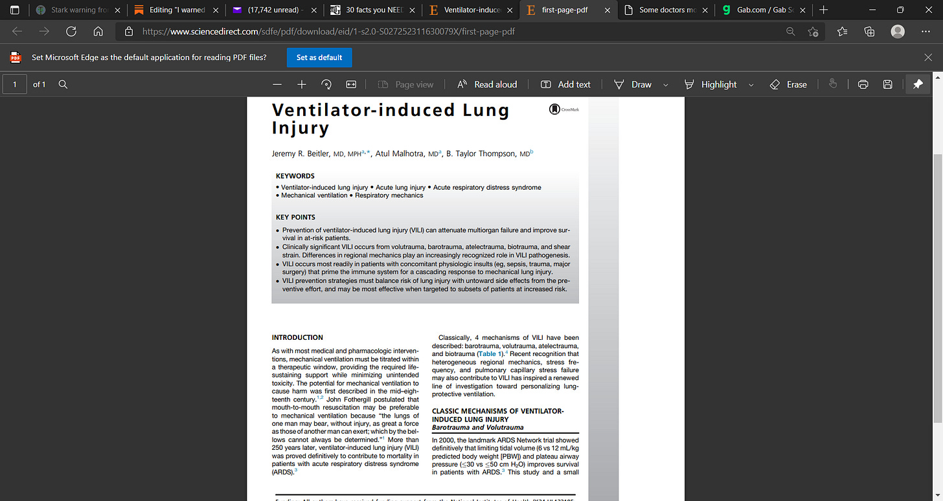
Task: Print the PDF document
Action: (863, 84)
